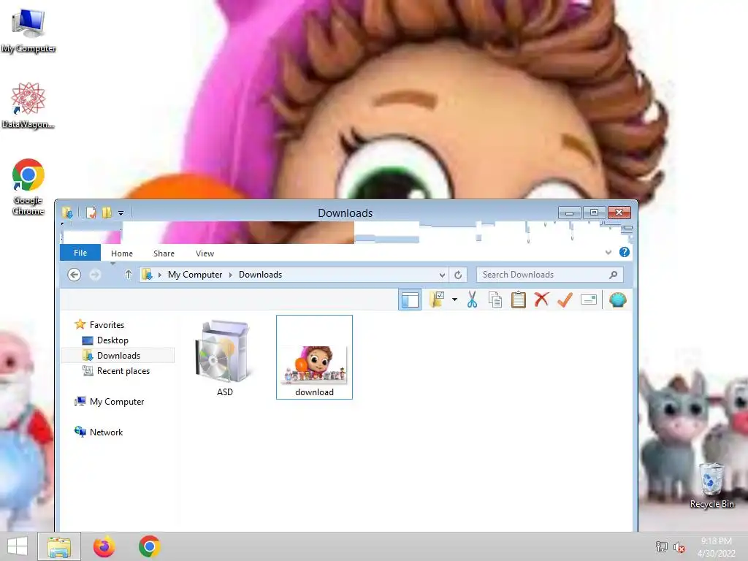Viewport: 748px width, 561px height.
Task: Open the address bar history dropdown
Action: click(x=442, y=275)
